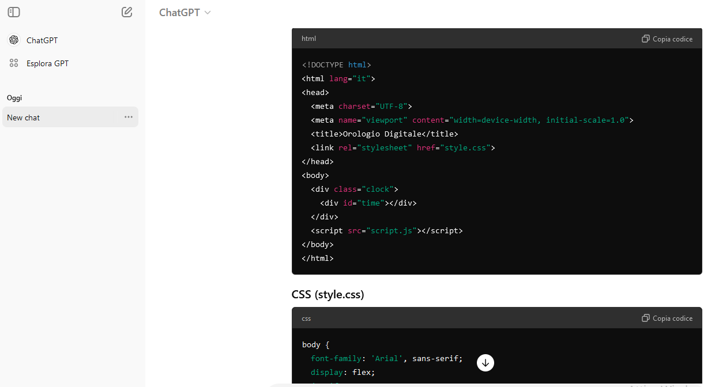This screenshot has height=387, width=715.
Task: Click the font-family Arial CSS line
Action: coord(387,358)
